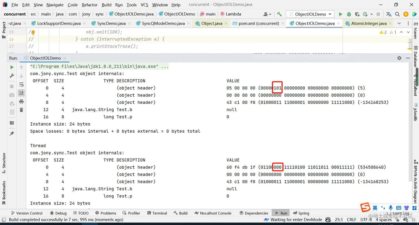Click the Sogou input method logo
419x225 pixels.
point(365,208)
